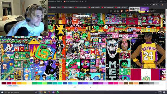Expand Reddit user account dropdown
The width and height of the screenshot is (167, 94).
pyautogui.click(x=163, y=11)
